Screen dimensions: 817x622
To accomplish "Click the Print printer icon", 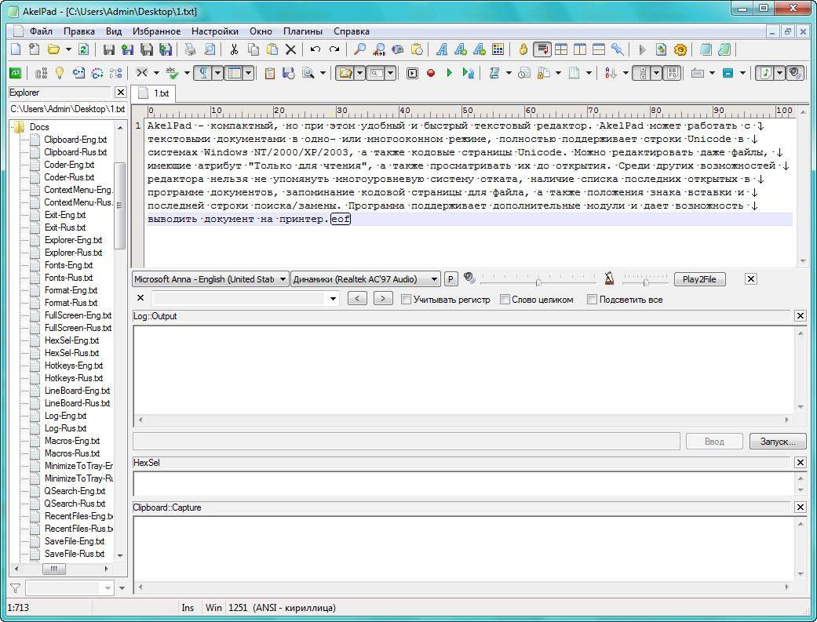I will (190, 49).
